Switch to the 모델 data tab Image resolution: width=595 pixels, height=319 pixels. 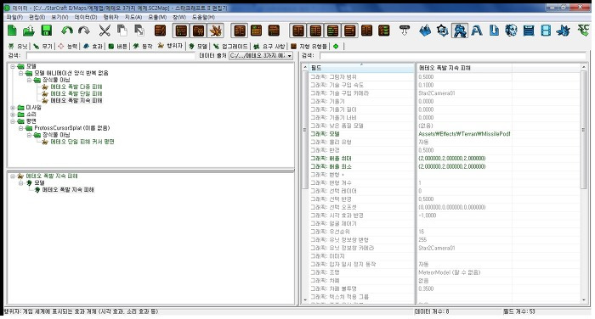point(198,46)
